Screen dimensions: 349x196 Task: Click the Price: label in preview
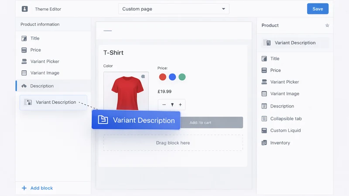[x=162, y=68]
